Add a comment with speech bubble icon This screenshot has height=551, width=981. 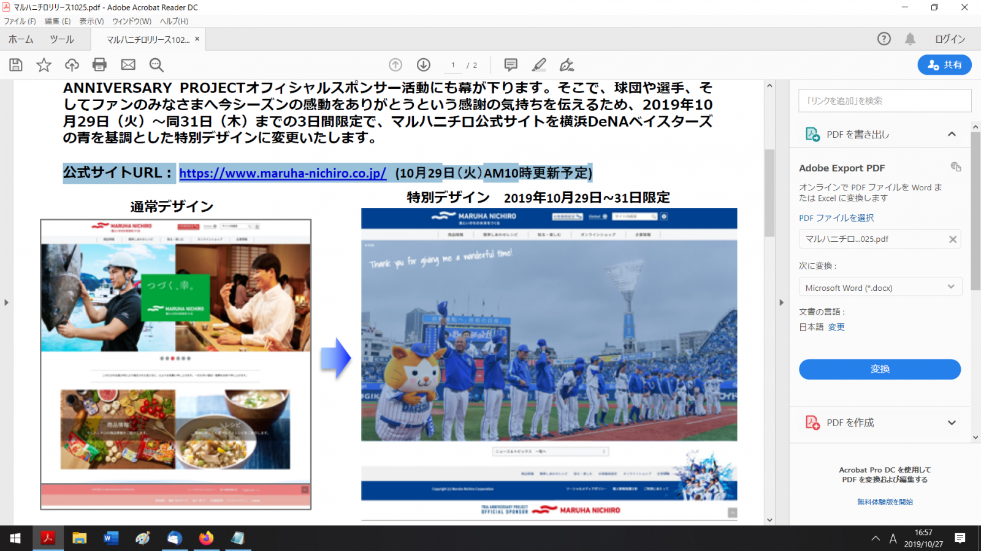pyautogui.click(x=511, y=65)
